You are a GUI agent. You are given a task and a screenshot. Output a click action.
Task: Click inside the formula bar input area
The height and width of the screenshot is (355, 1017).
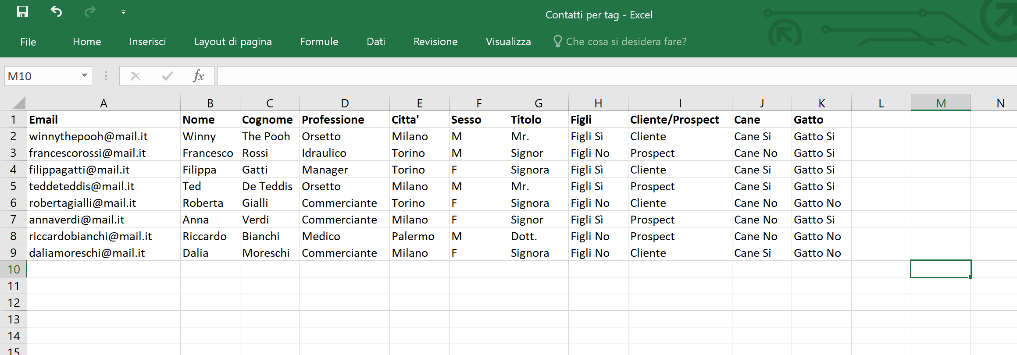617,76
